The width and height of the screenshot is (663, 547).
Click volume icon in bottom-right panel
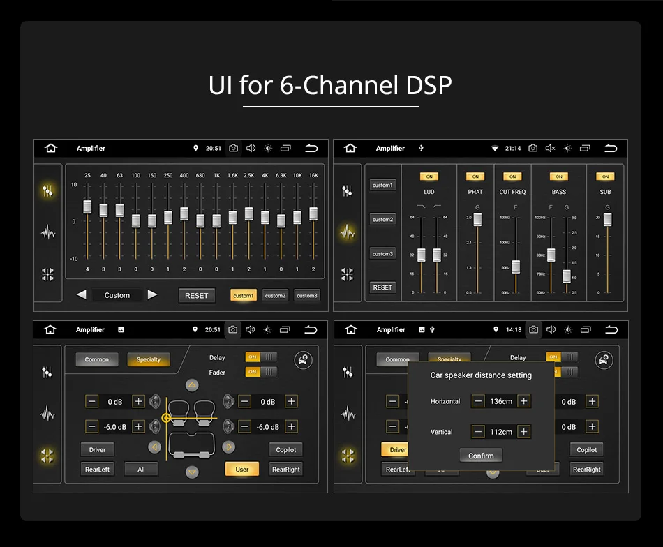[551, 330]
